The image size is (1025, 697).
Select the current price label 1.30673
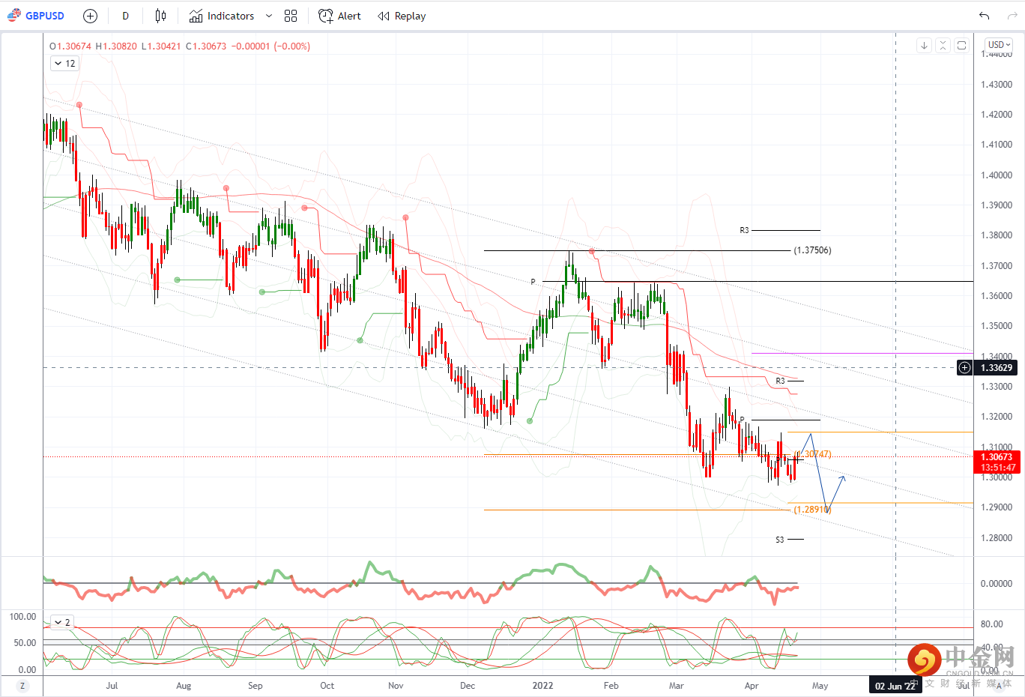(x=996, y=457)
